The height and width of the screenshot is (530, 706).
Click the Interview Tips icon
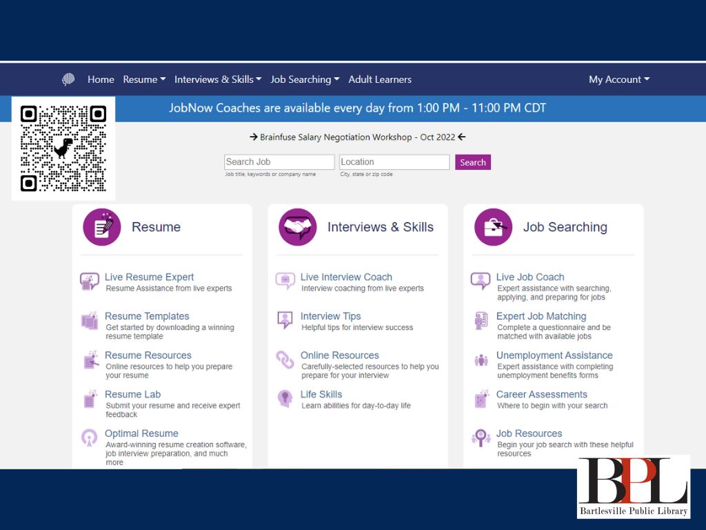285,320
